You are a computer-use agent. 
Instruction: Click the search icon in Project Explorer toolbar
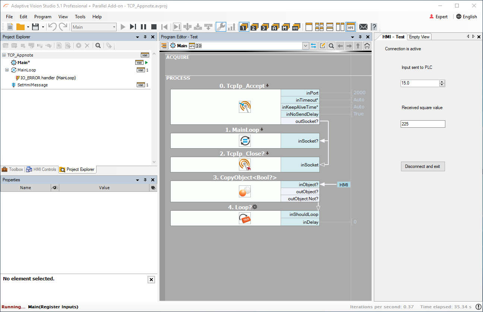[x=98, y=45]
